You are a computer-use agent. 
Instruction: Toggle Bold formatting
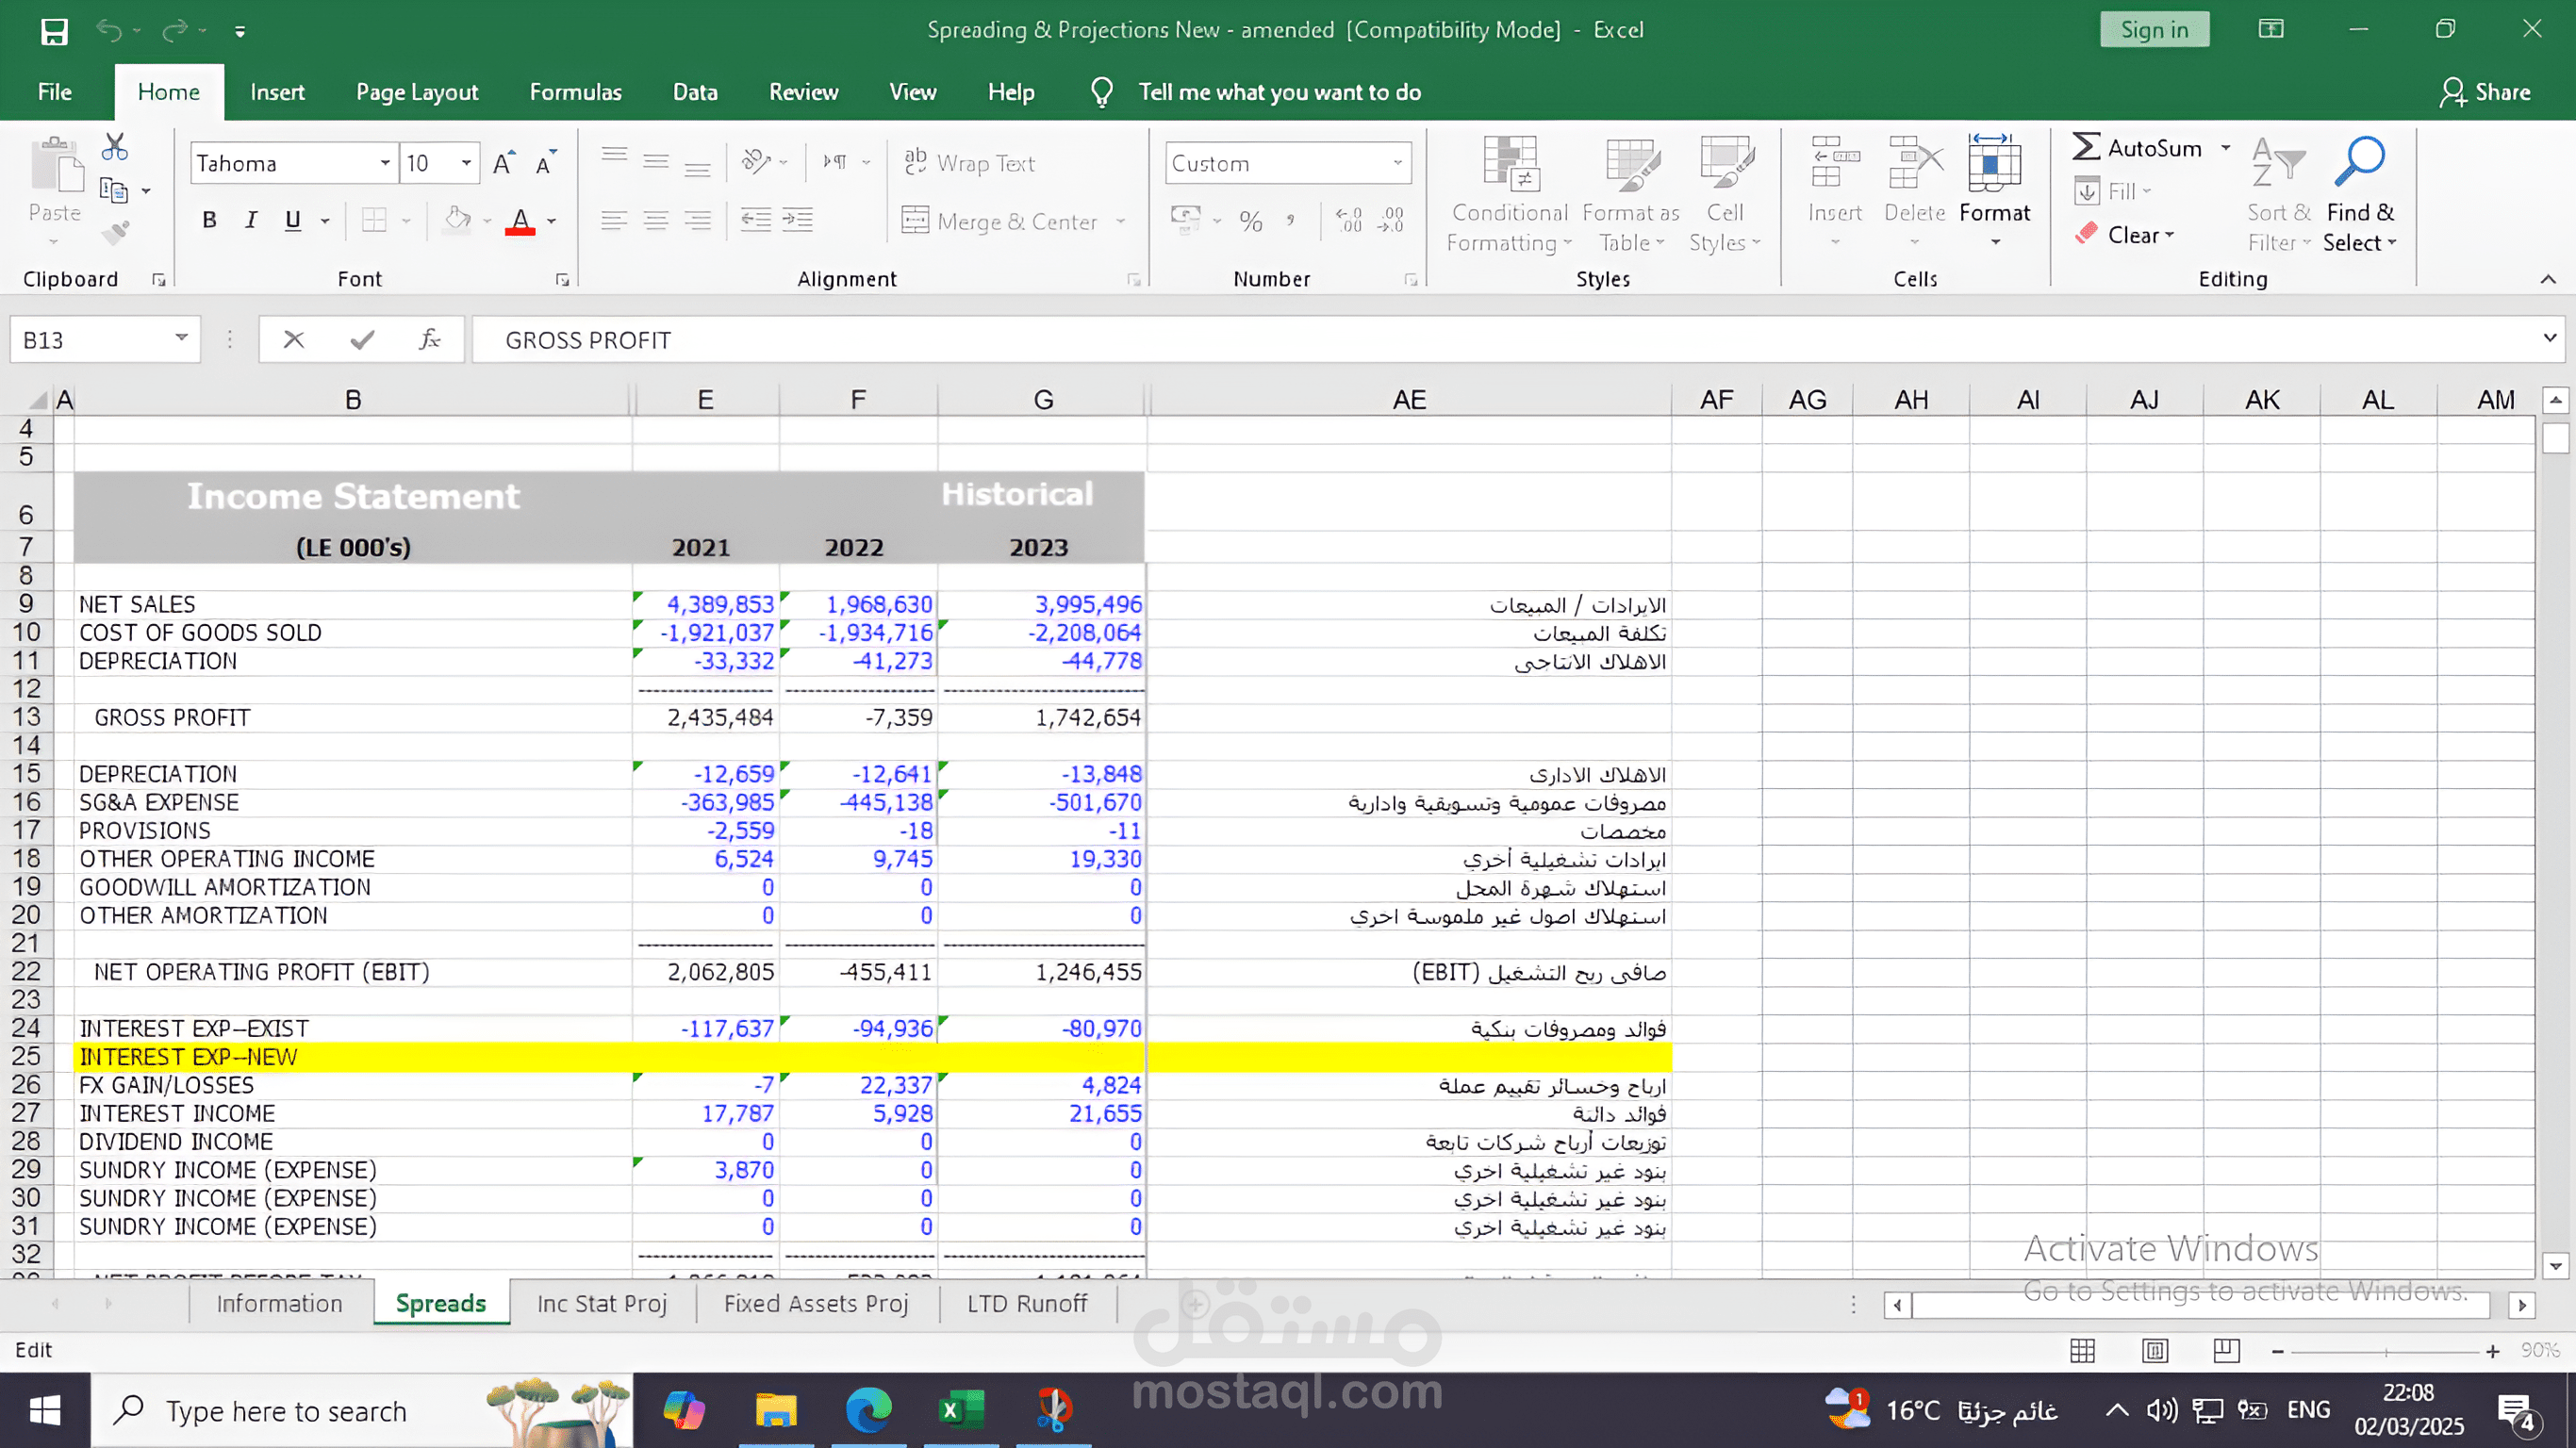(x=209, y=220)
